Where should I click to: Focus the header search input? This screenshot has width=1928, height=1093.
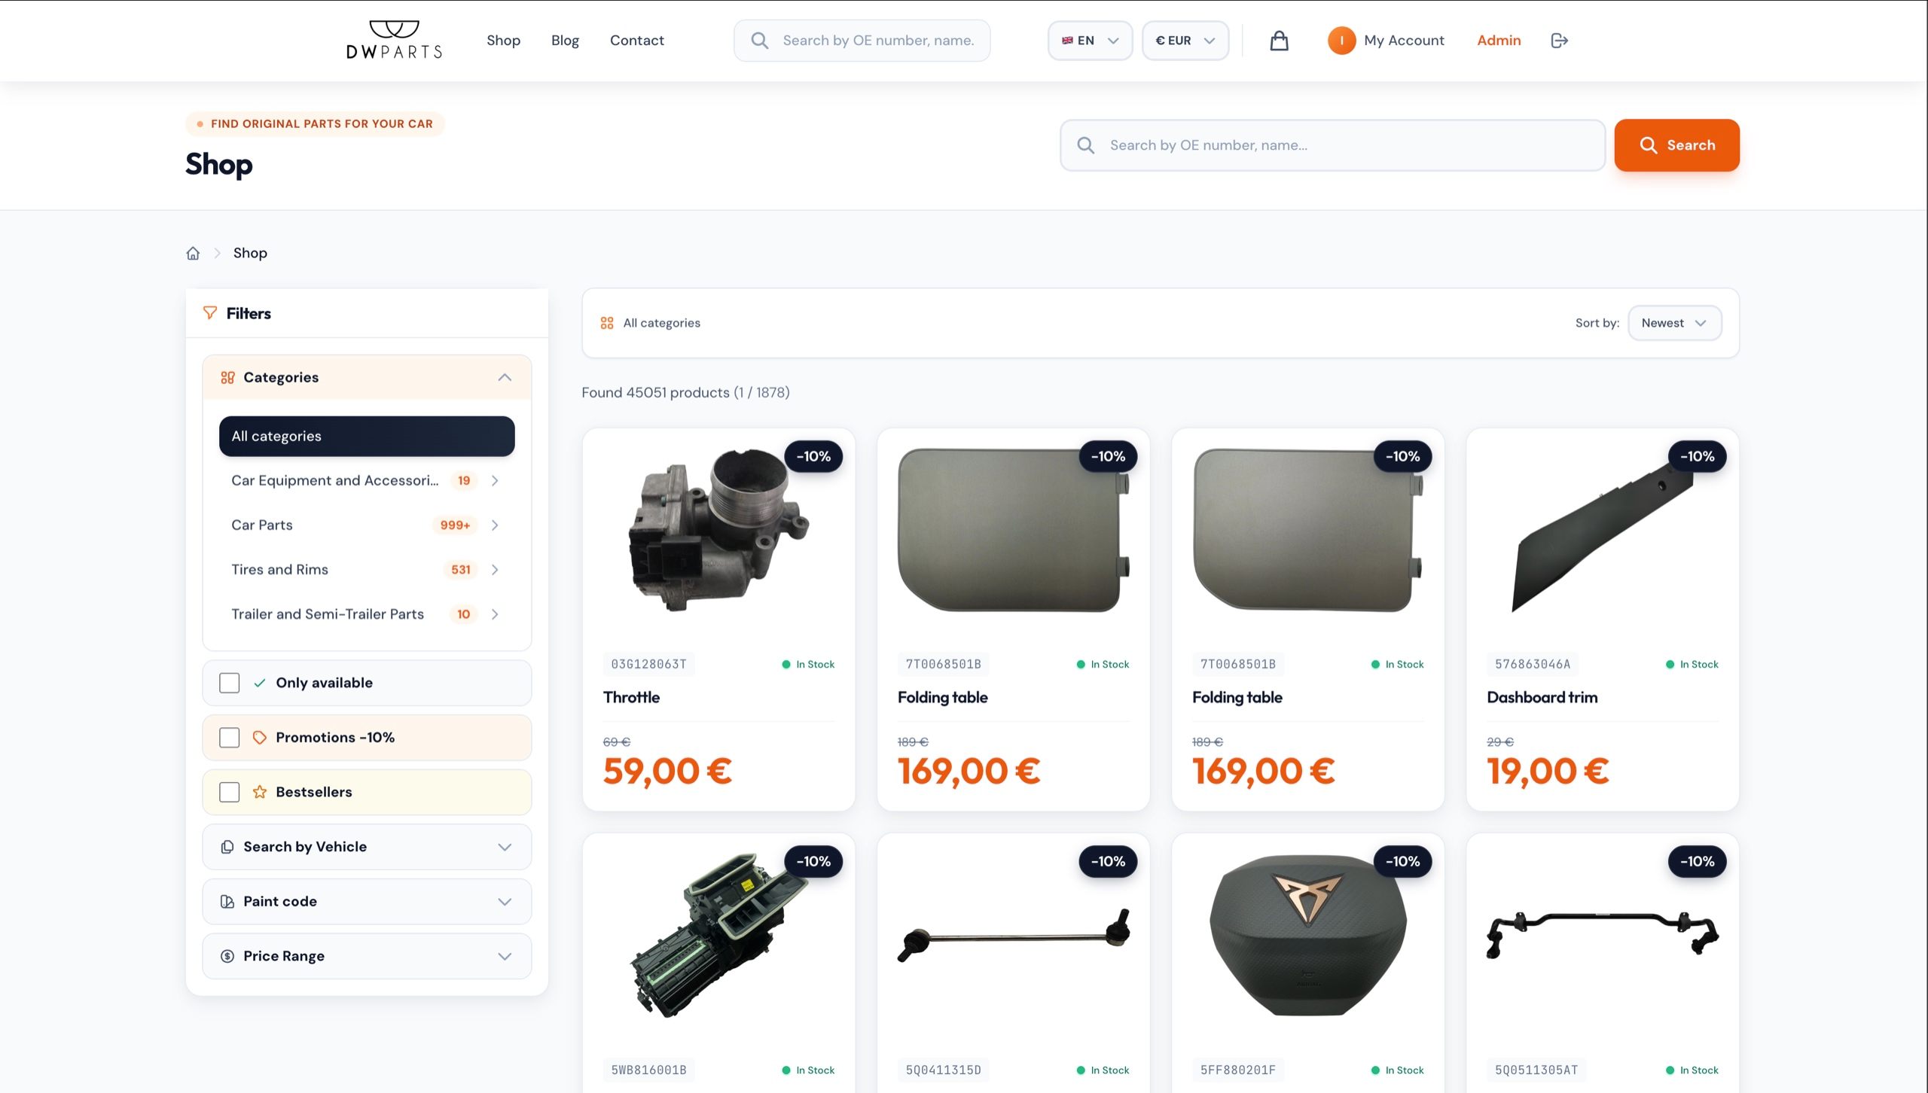coord(862,41)
